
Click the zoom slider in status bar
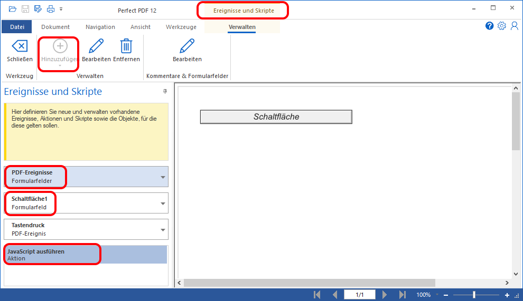tap(474, 295)
